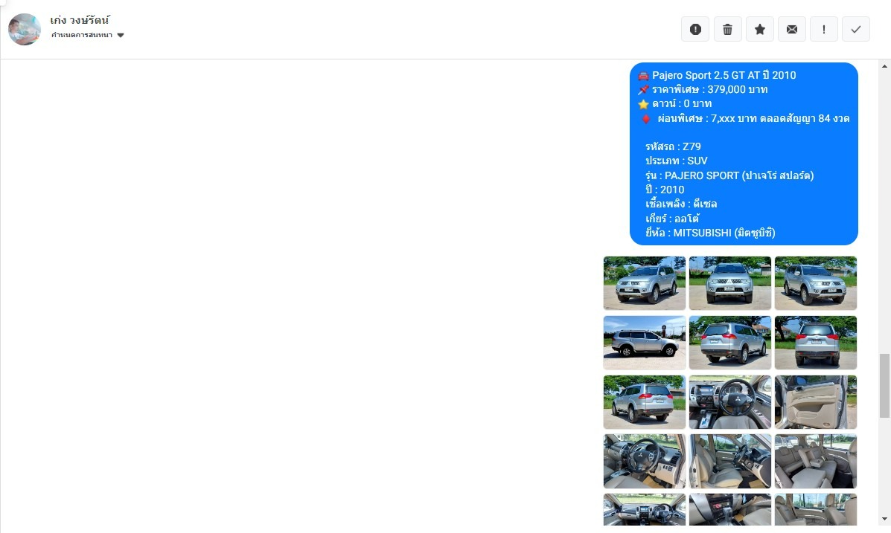Open เก่ง วงษ์รัตน์ profile picture
The width and height of the screenshot is (891, 533).
coord(25,30)
